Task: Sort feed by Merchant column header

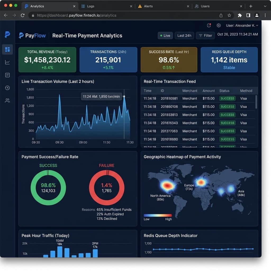Action: 190,91
